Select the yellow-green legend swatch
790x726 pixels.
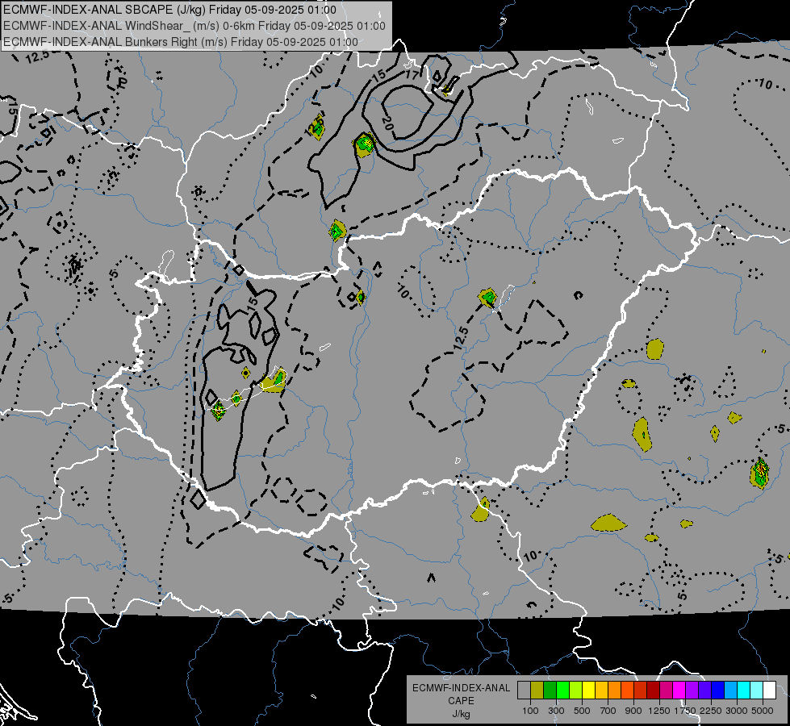pyautogui.click(x=576, y=690)
